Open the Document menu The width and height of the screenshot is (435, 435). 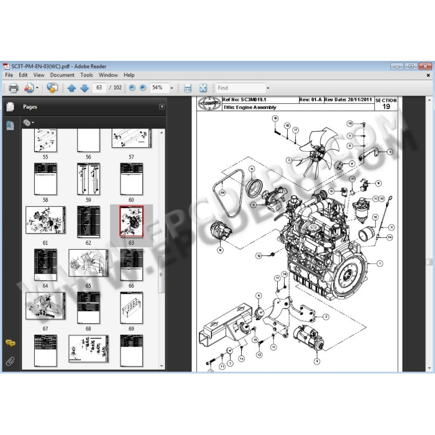[62, 75]
